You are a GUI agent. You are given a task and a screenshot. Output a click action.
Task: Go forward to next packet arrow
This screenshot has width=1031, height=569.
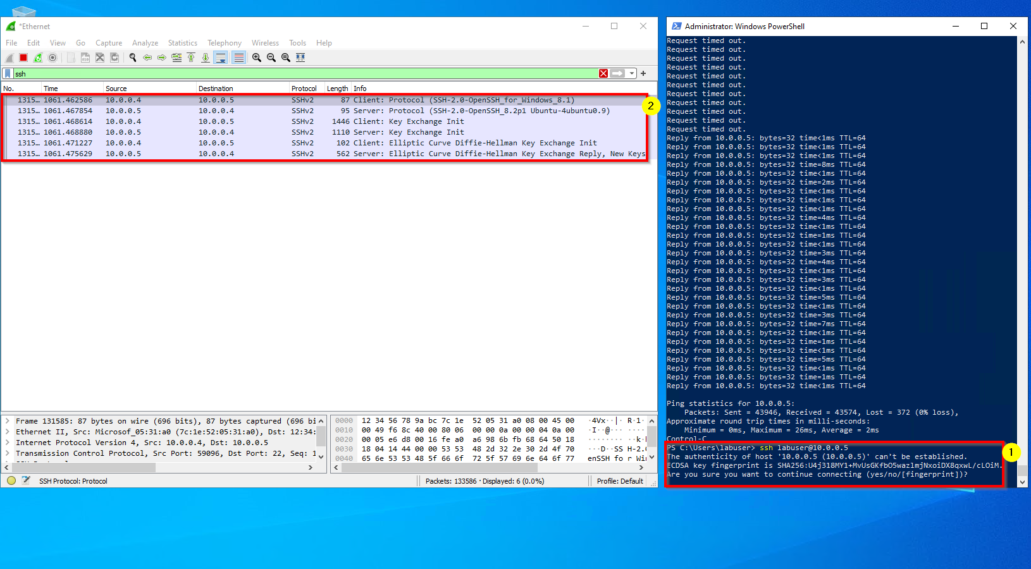point(162,58)
